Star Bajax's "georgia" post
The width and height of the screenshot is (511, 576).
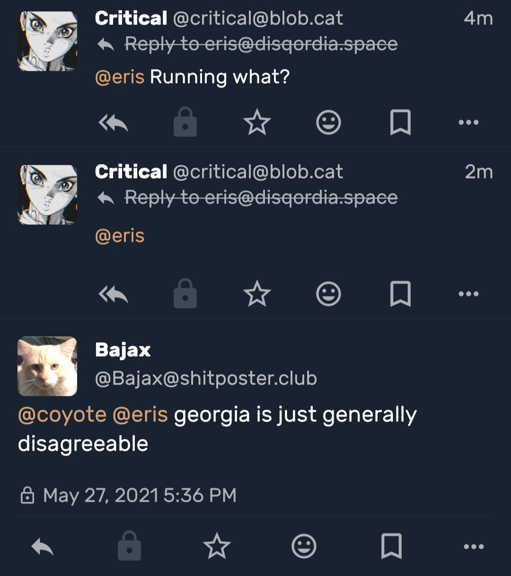[217, 546]
